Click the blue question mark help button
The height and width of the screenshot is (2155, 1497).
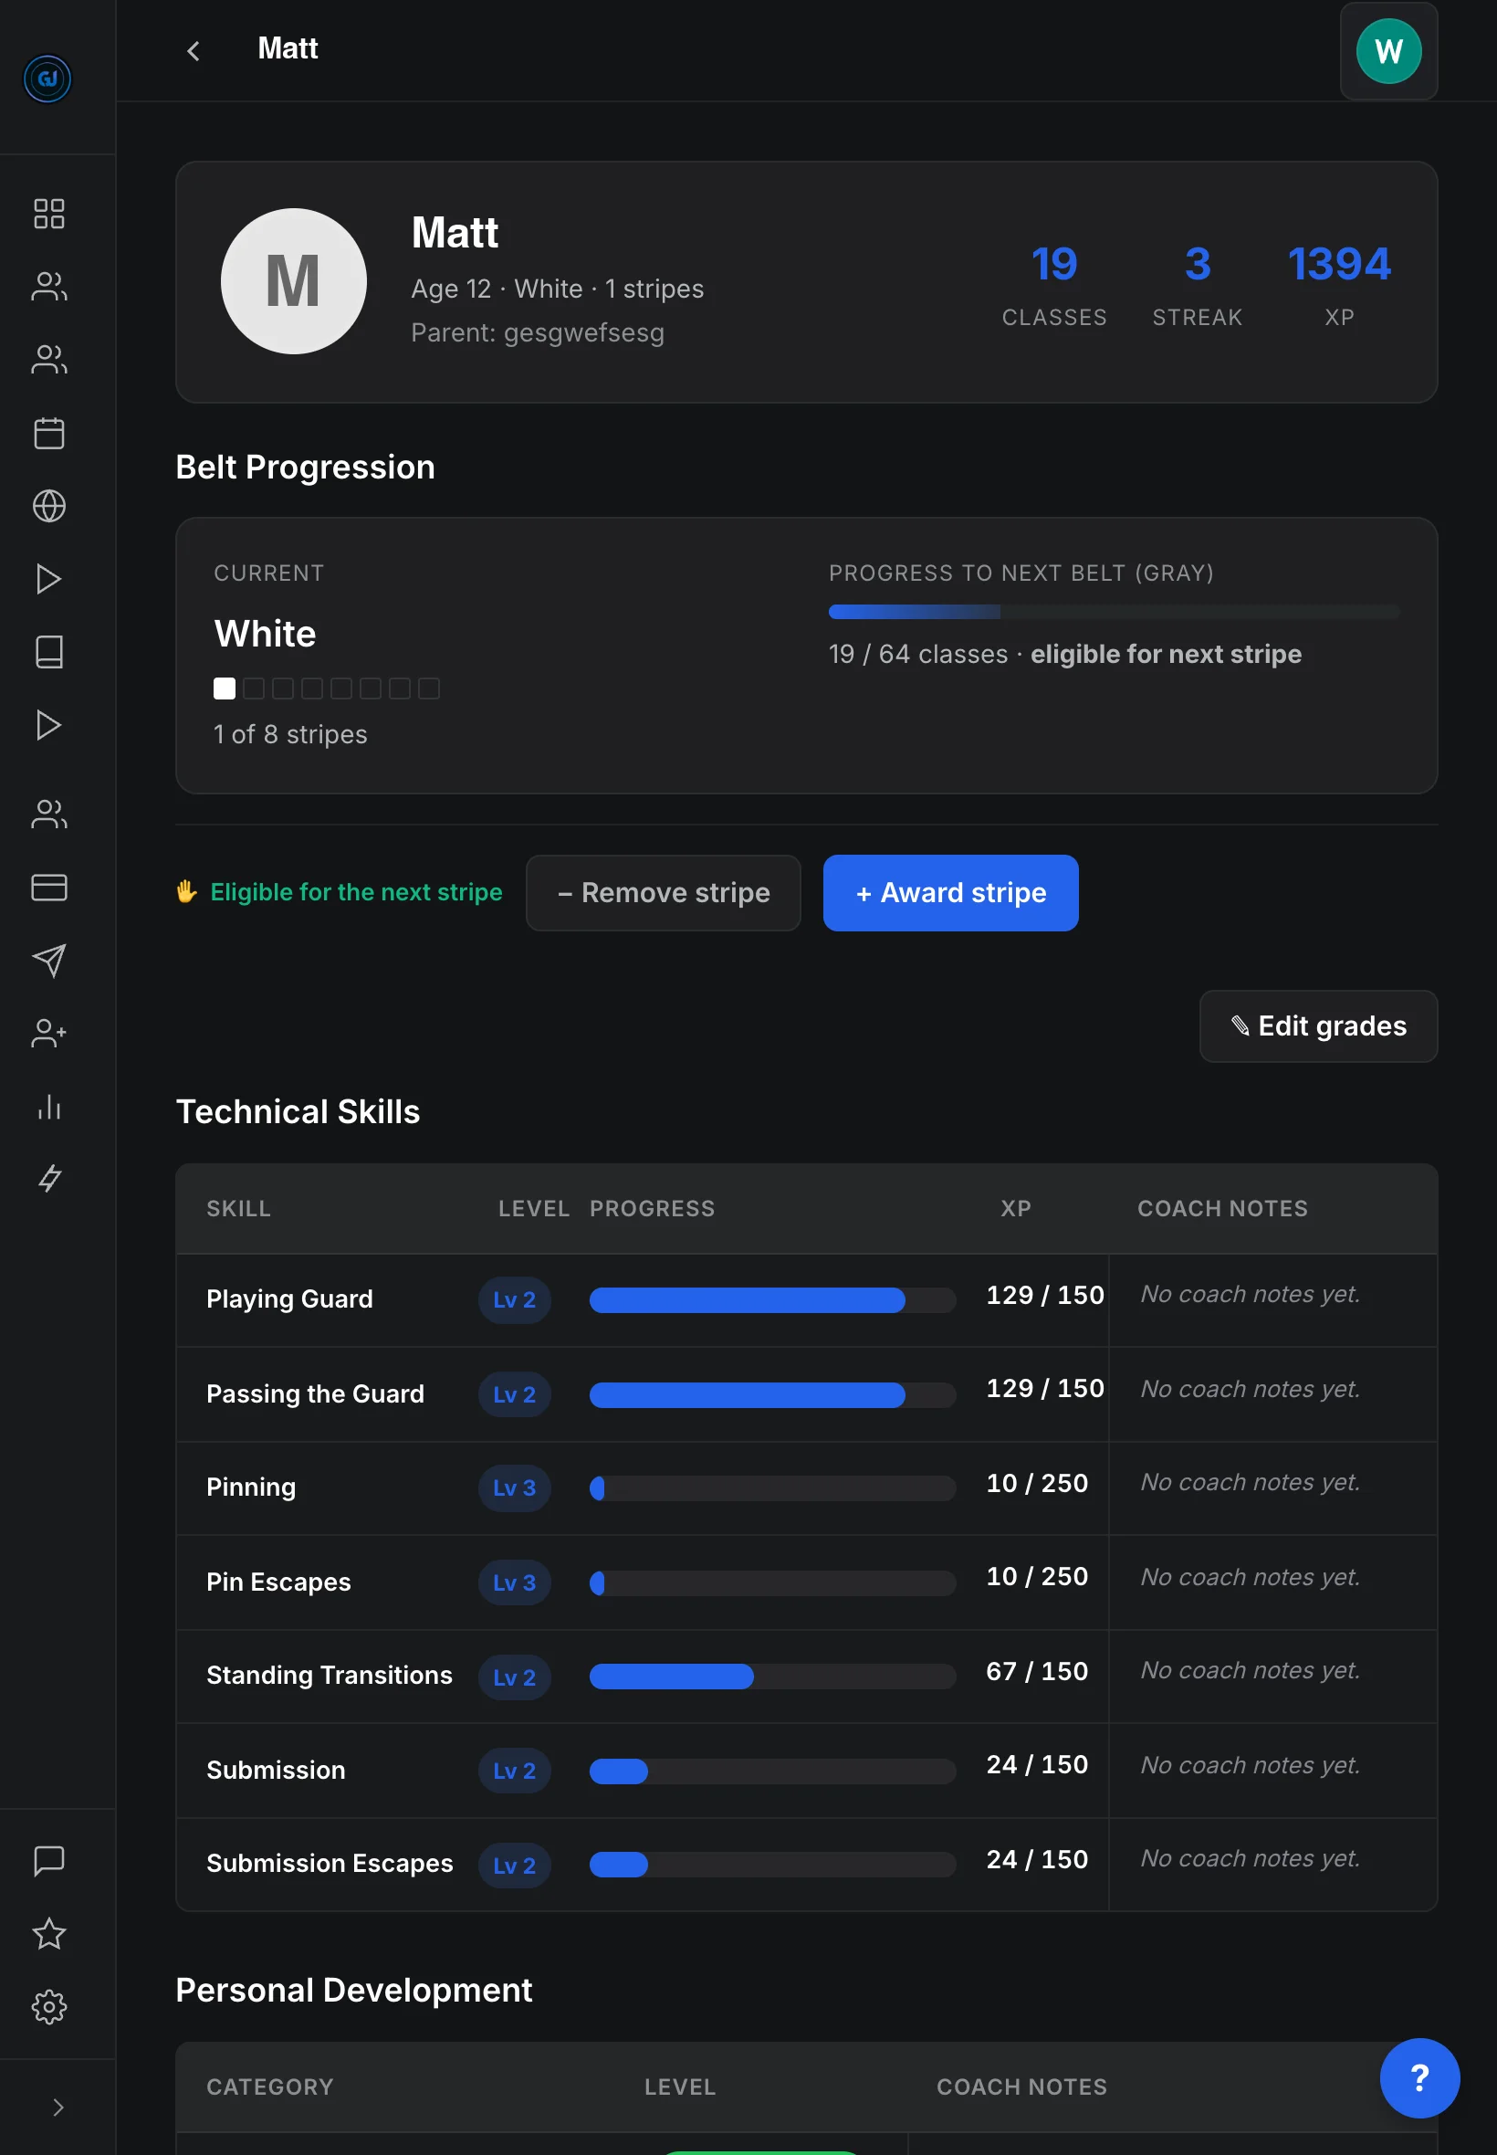[x=1419, y=2078]
